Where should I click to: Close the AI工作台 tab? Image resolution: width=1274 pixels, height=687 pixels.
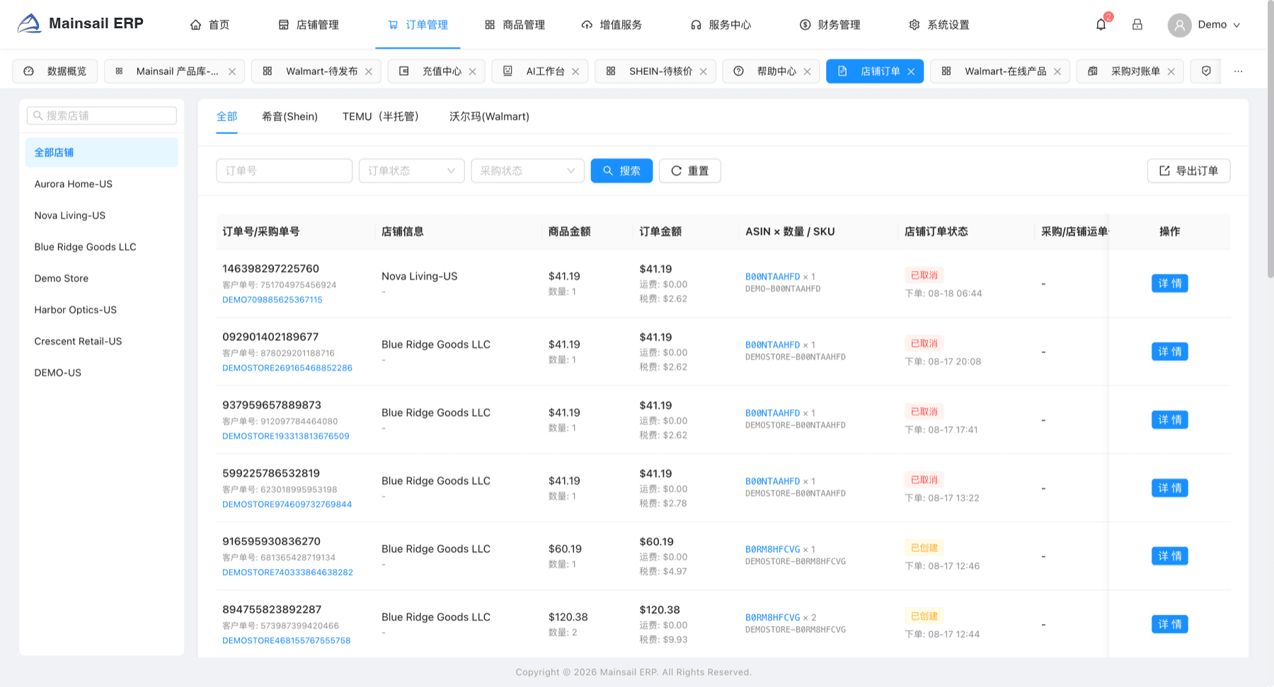(x=575, y=71)
